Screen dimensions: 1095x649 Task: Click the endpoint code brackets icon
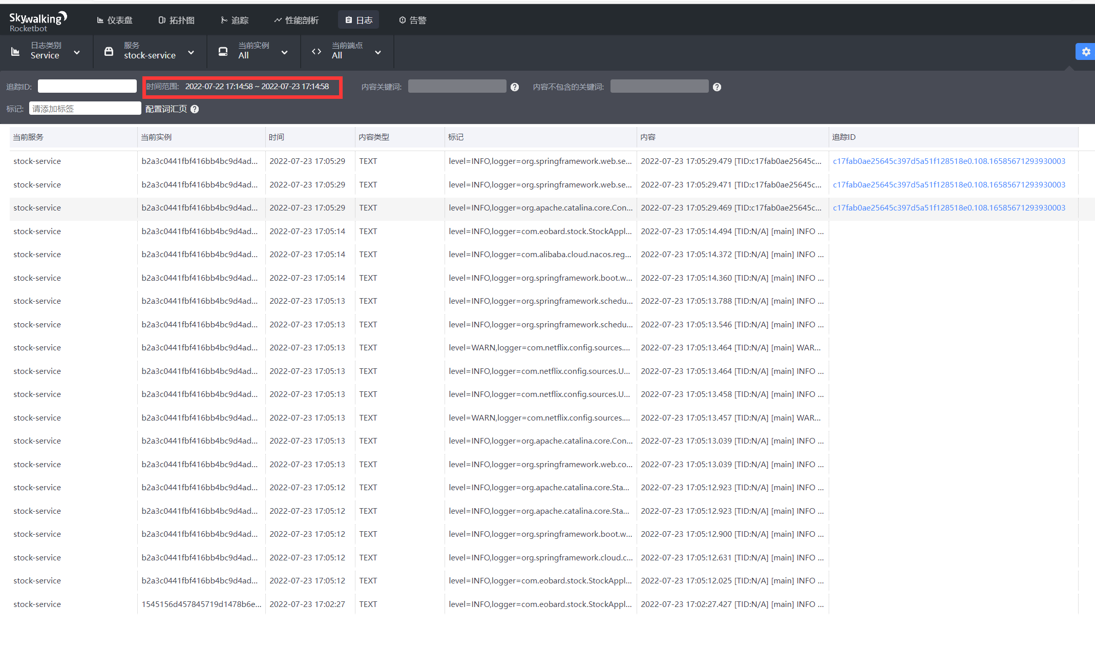pyautogui.click(x=317, y=52)
